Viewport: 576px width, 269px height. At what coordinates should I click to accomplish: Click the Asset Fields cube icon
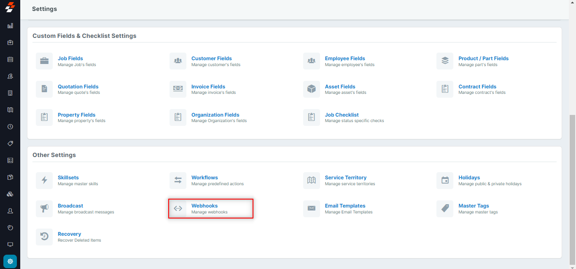[312, 89]
